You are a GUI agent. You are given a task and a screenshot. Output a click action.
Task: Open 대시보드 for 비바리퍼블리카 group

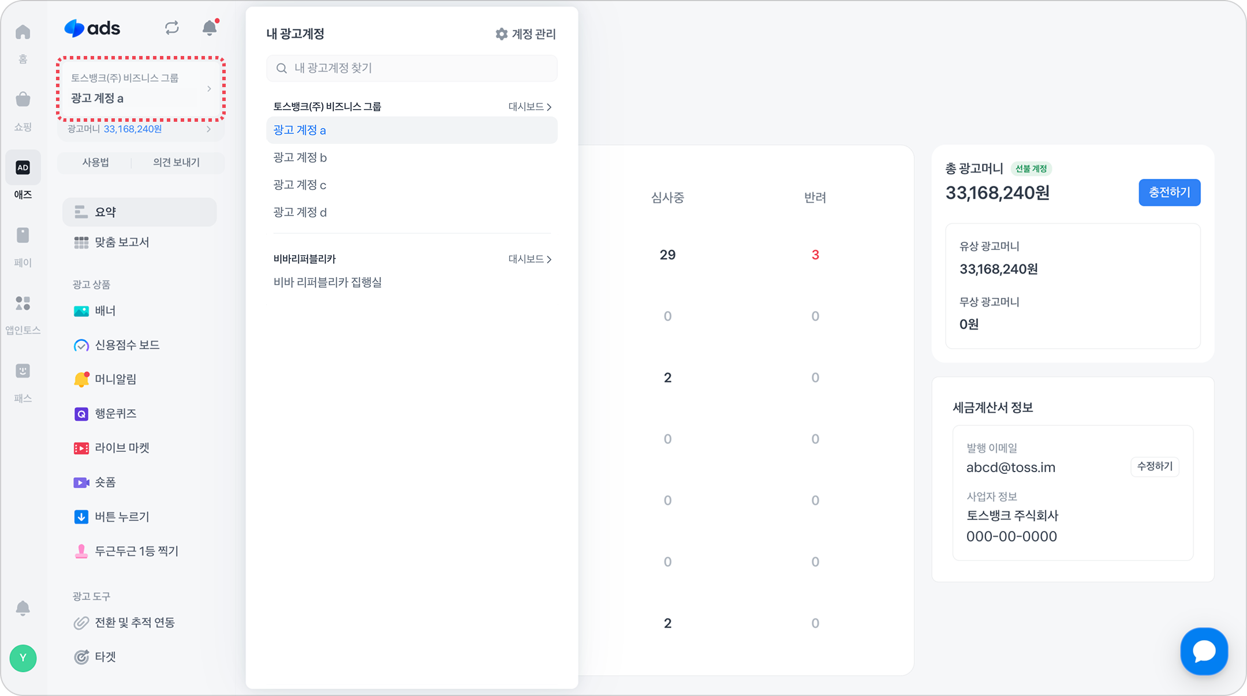(x=529, y=259)
